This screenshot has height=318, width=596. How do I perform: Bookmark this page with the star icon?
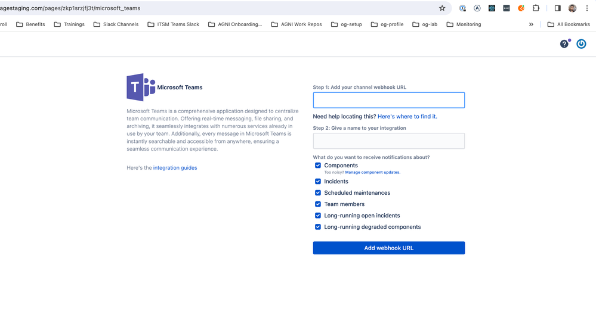click(x=442, y=8)
